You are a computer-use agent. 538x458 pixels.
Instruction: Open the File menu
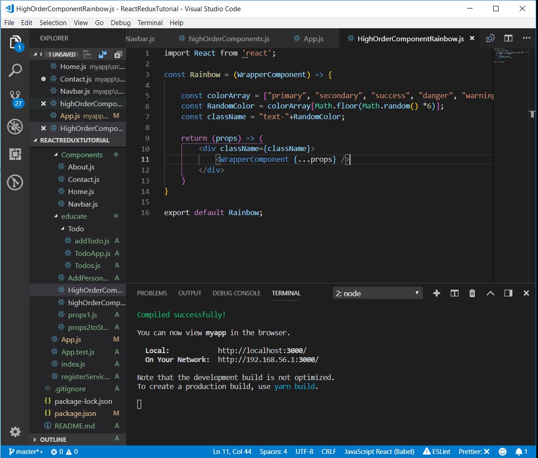[9, 22]
